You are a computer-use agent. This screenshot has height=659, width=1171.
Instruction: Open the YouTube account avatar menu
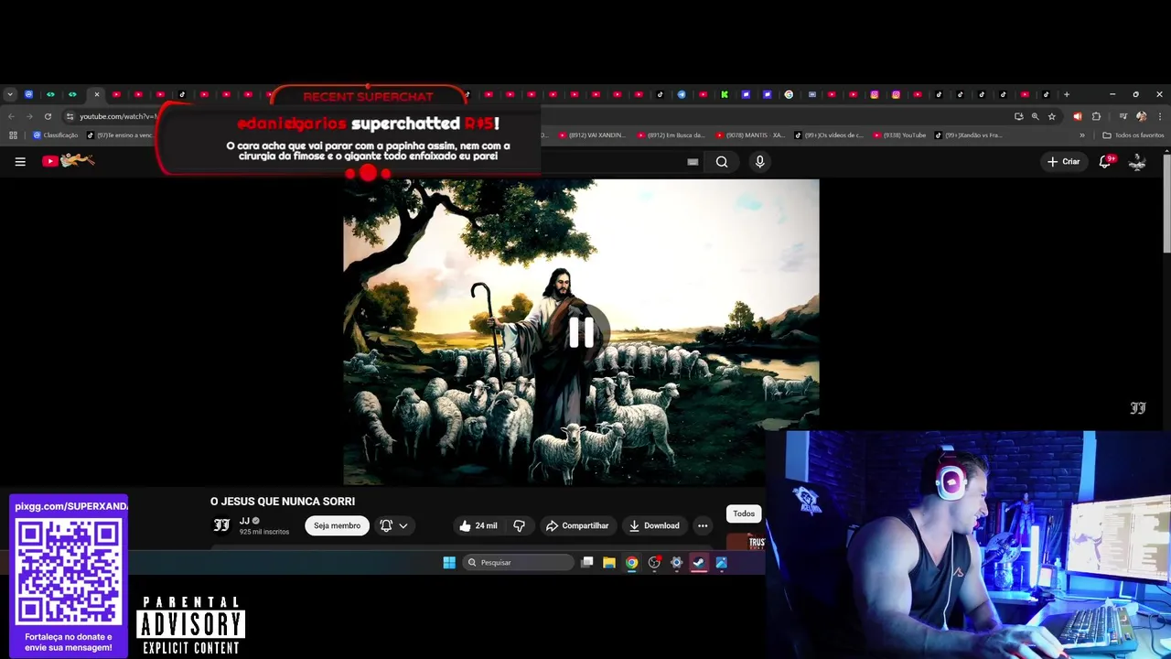click(1137, 162)
